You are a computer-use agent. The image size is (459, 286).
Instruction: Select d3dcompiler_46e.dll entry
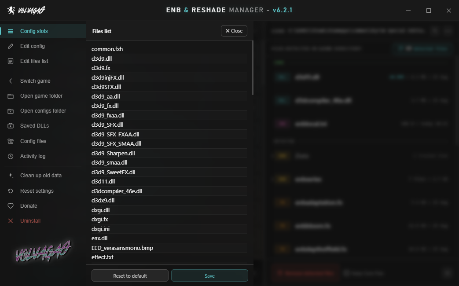[169, 191]
